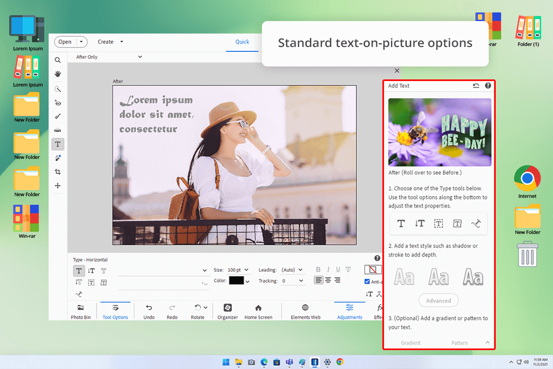
Task: Switch to the Quick tab
Action: click(x=242, y=42)
